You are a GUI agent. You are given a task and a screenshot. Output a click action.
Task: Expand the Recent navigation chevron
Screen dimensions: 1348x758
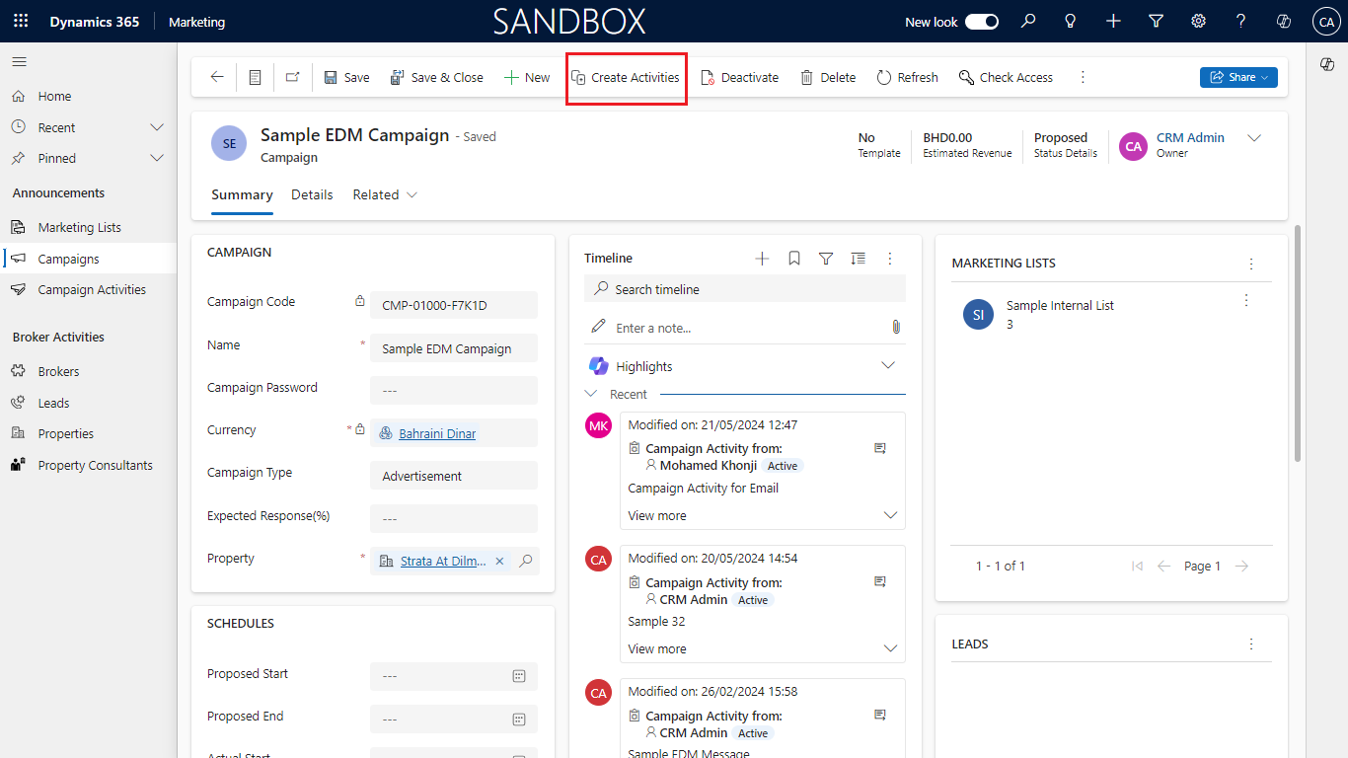click(x=156, y=127)
